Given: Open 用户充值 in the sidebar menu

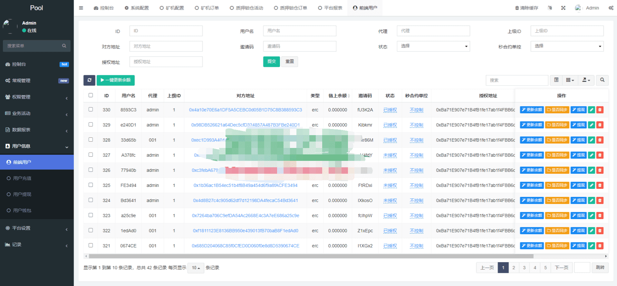Looking at the screenshot, I should (x=22, y=178).
